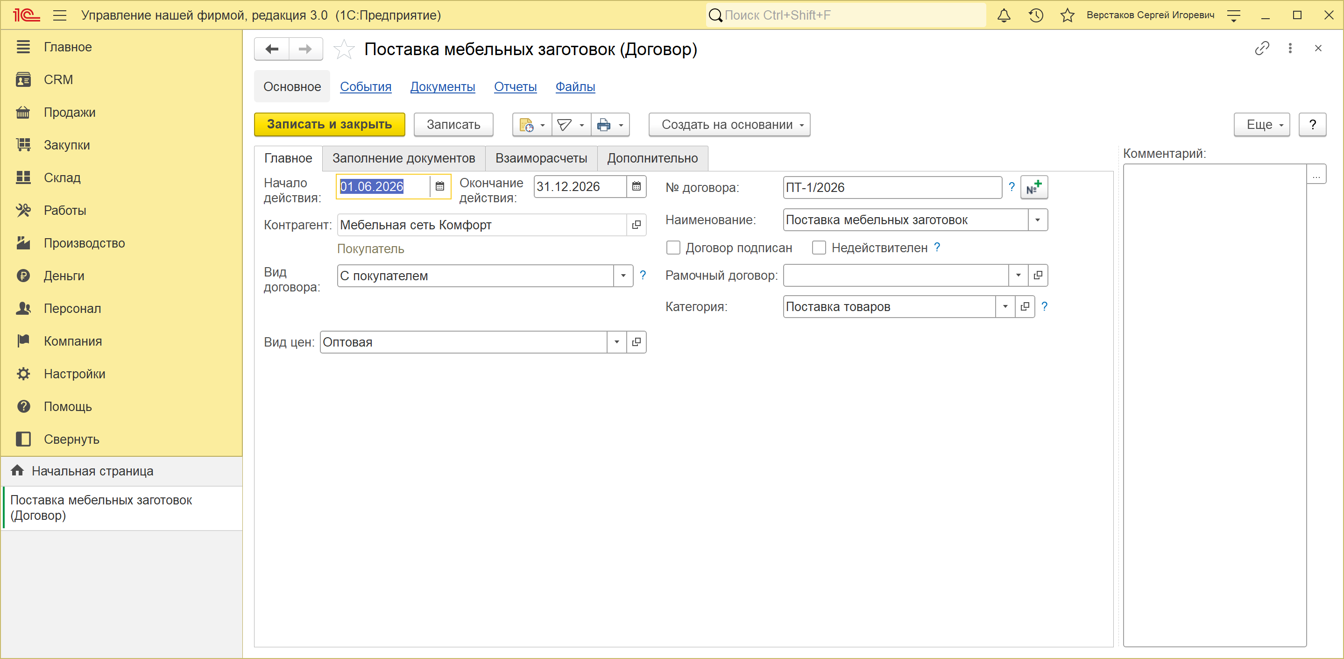The image size is (1344, 659).
Task: Click the notifications bell icon
Action: [1004, 15]
